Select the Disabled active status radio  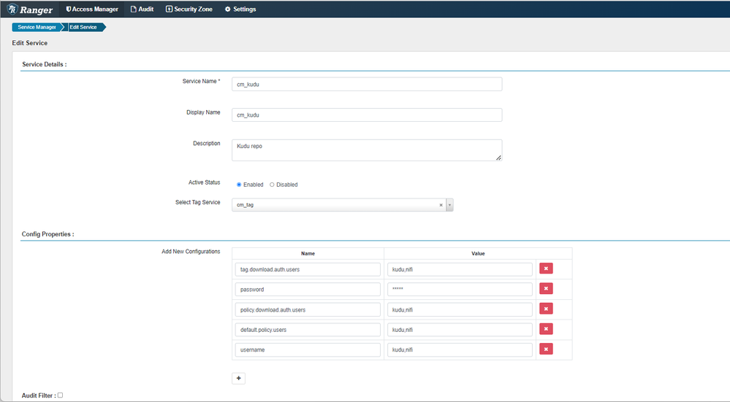point(272,185)
